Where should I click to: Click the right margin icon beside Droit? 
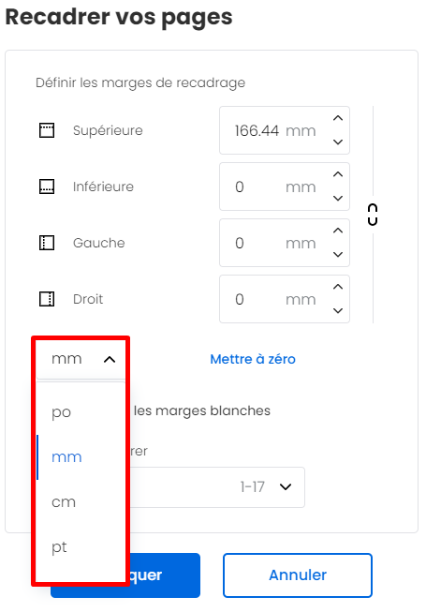pyautogui.click(x=47, y=299)
